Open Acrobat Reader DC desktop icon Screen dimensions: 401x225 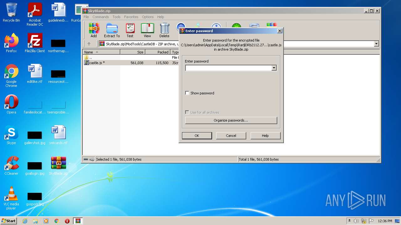35,14
